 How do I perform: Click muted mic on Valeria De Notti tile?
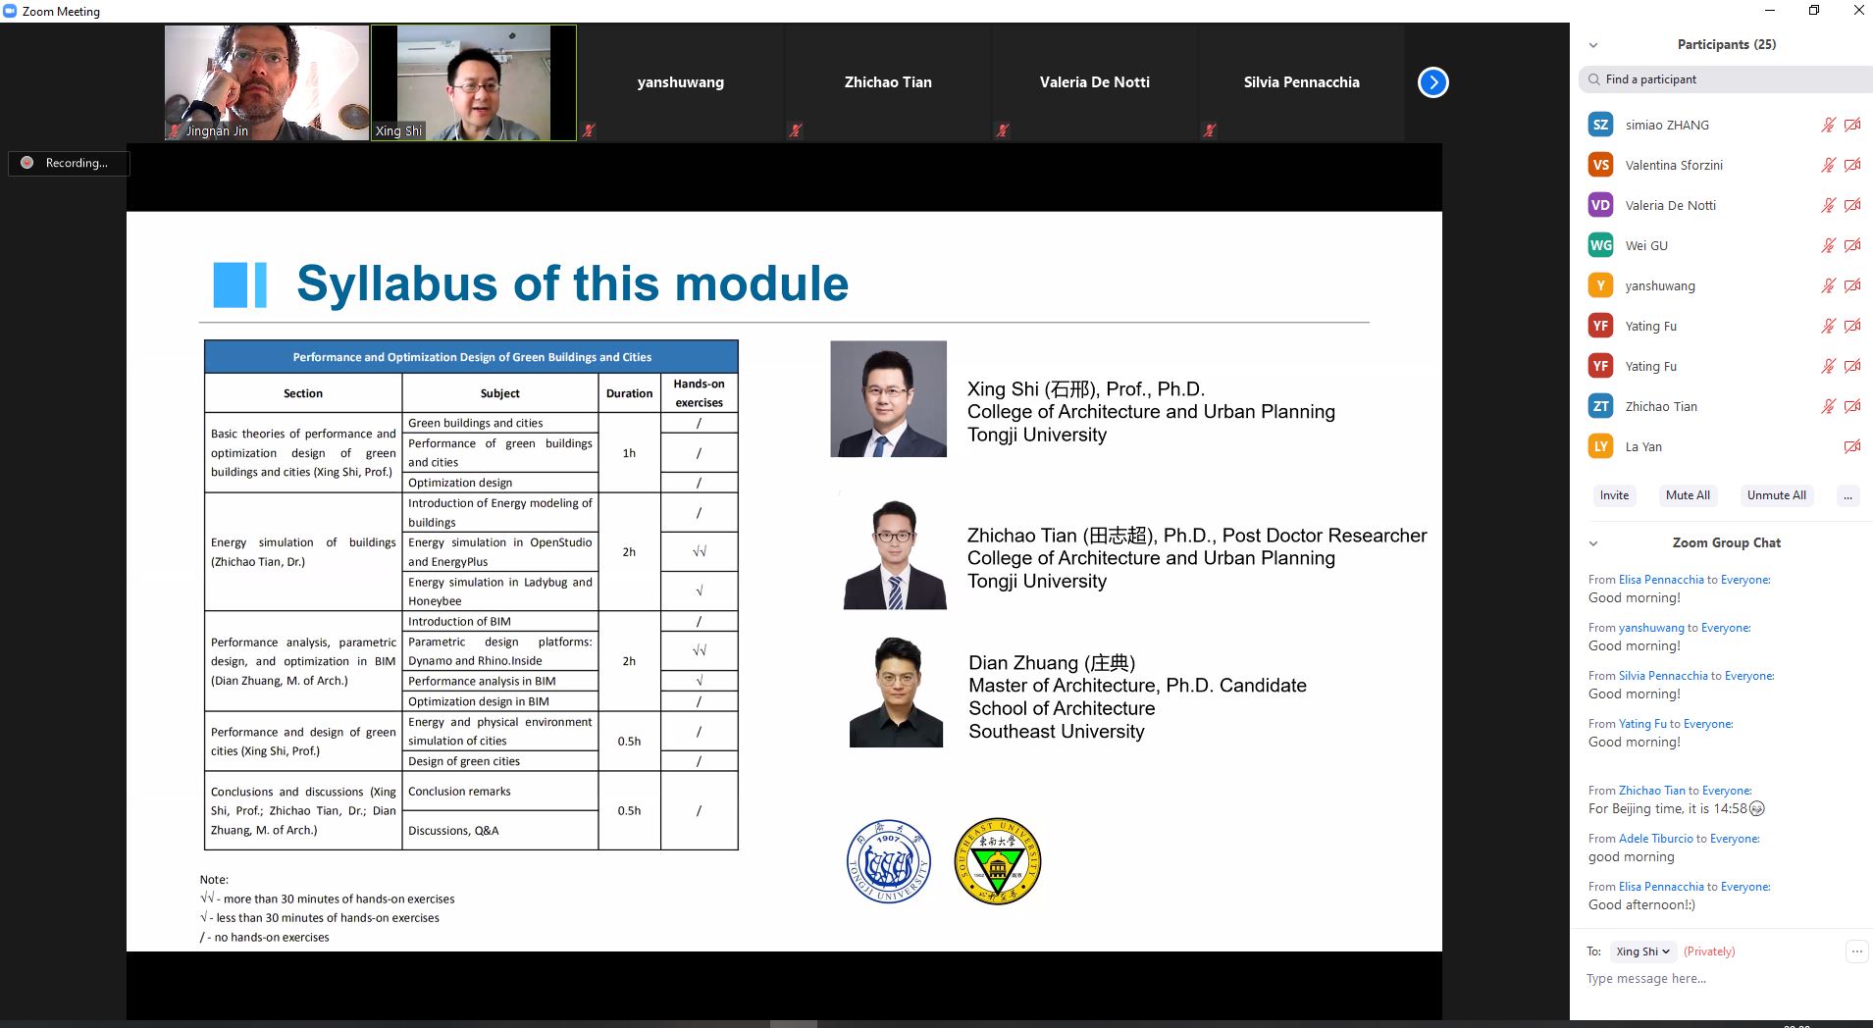(x=1003, y=129)
